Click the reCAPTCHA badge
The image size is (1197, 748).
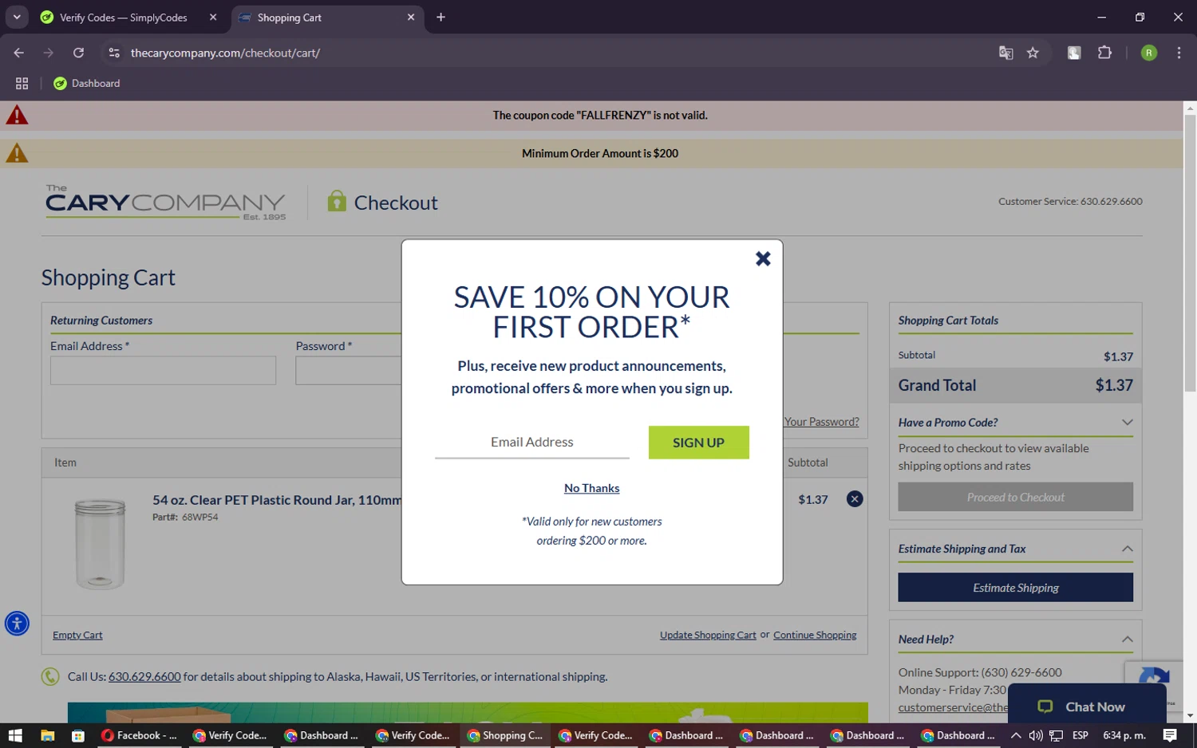coord(1154,674)
